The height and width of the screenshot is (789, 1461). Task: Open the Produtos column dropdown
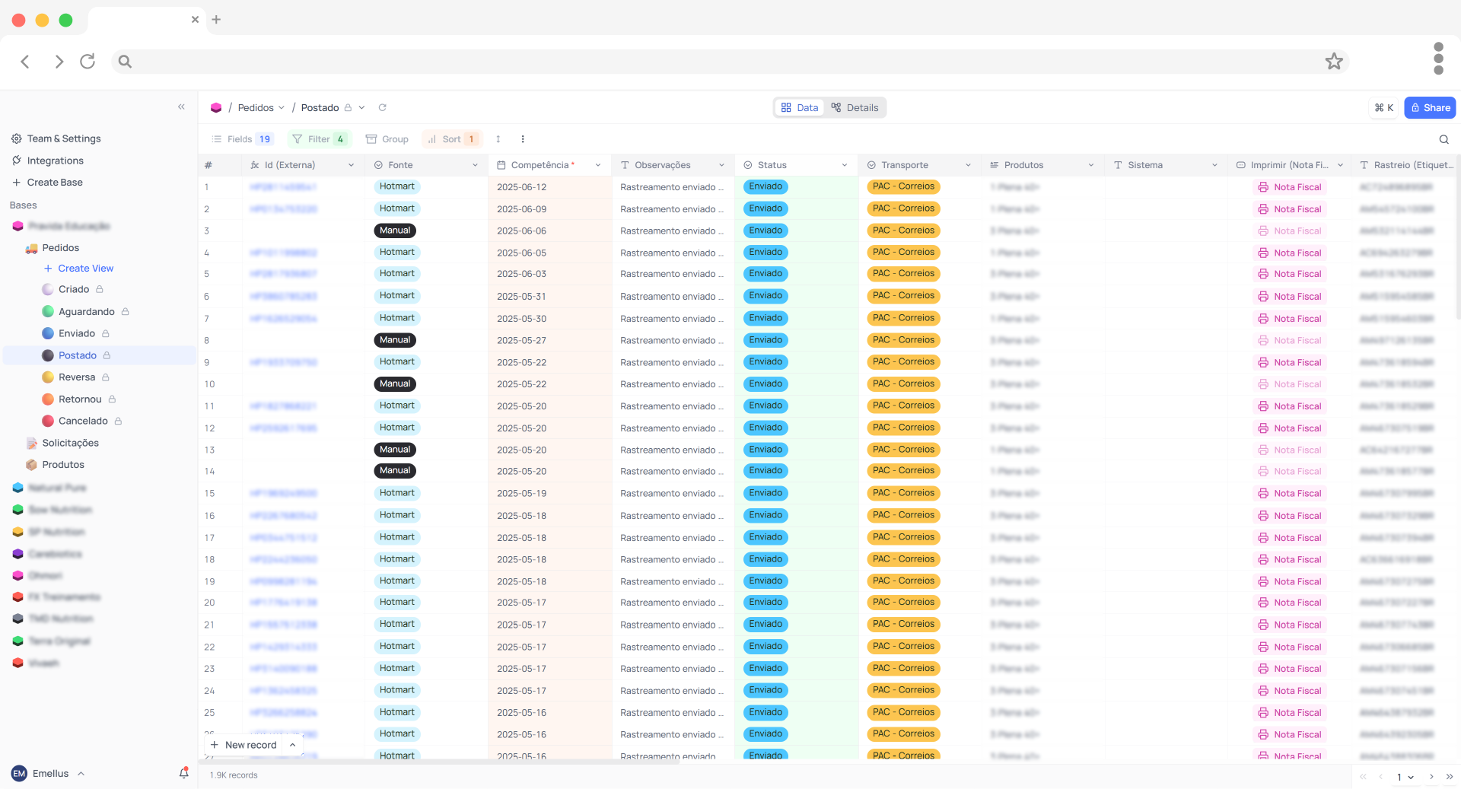[1091, 165]
